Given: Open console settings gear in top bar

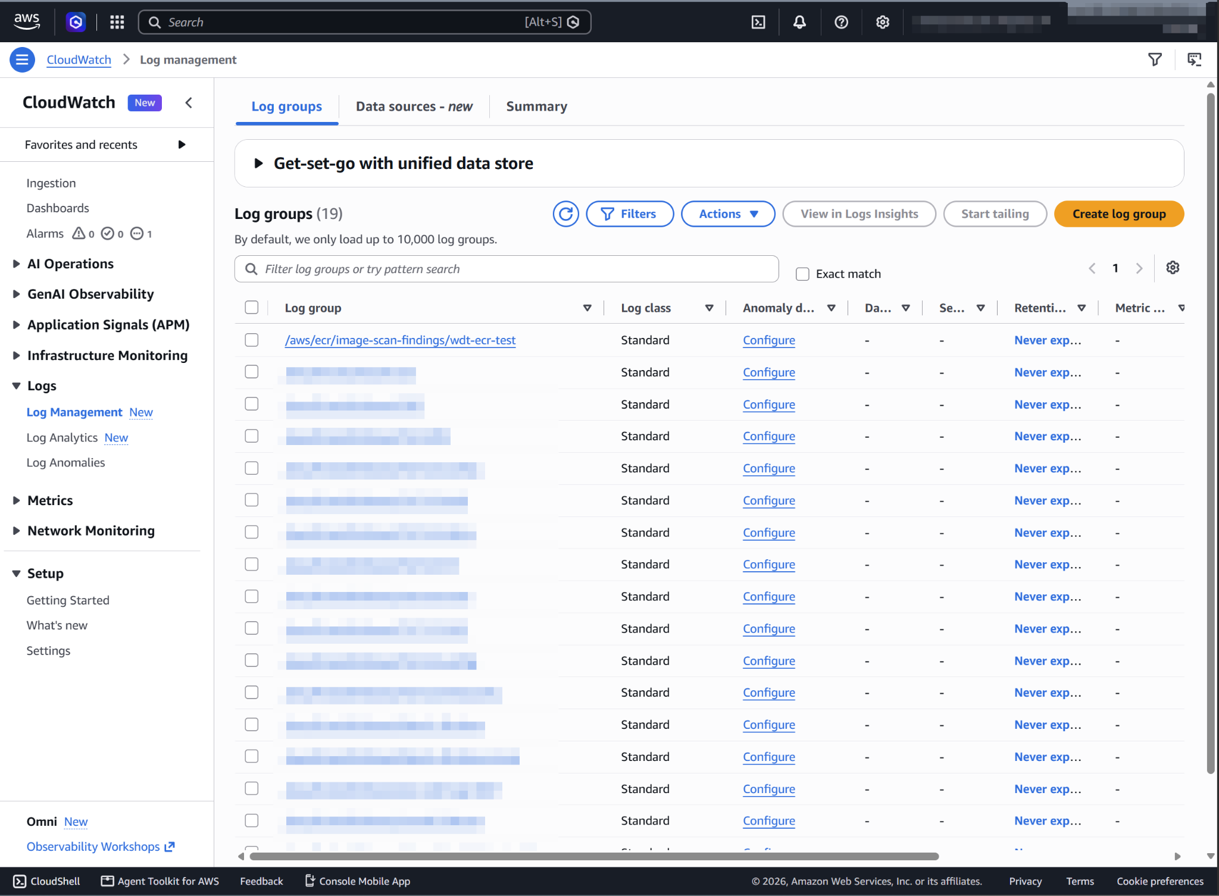Looking at the screenshot, I should coord(883,22).
